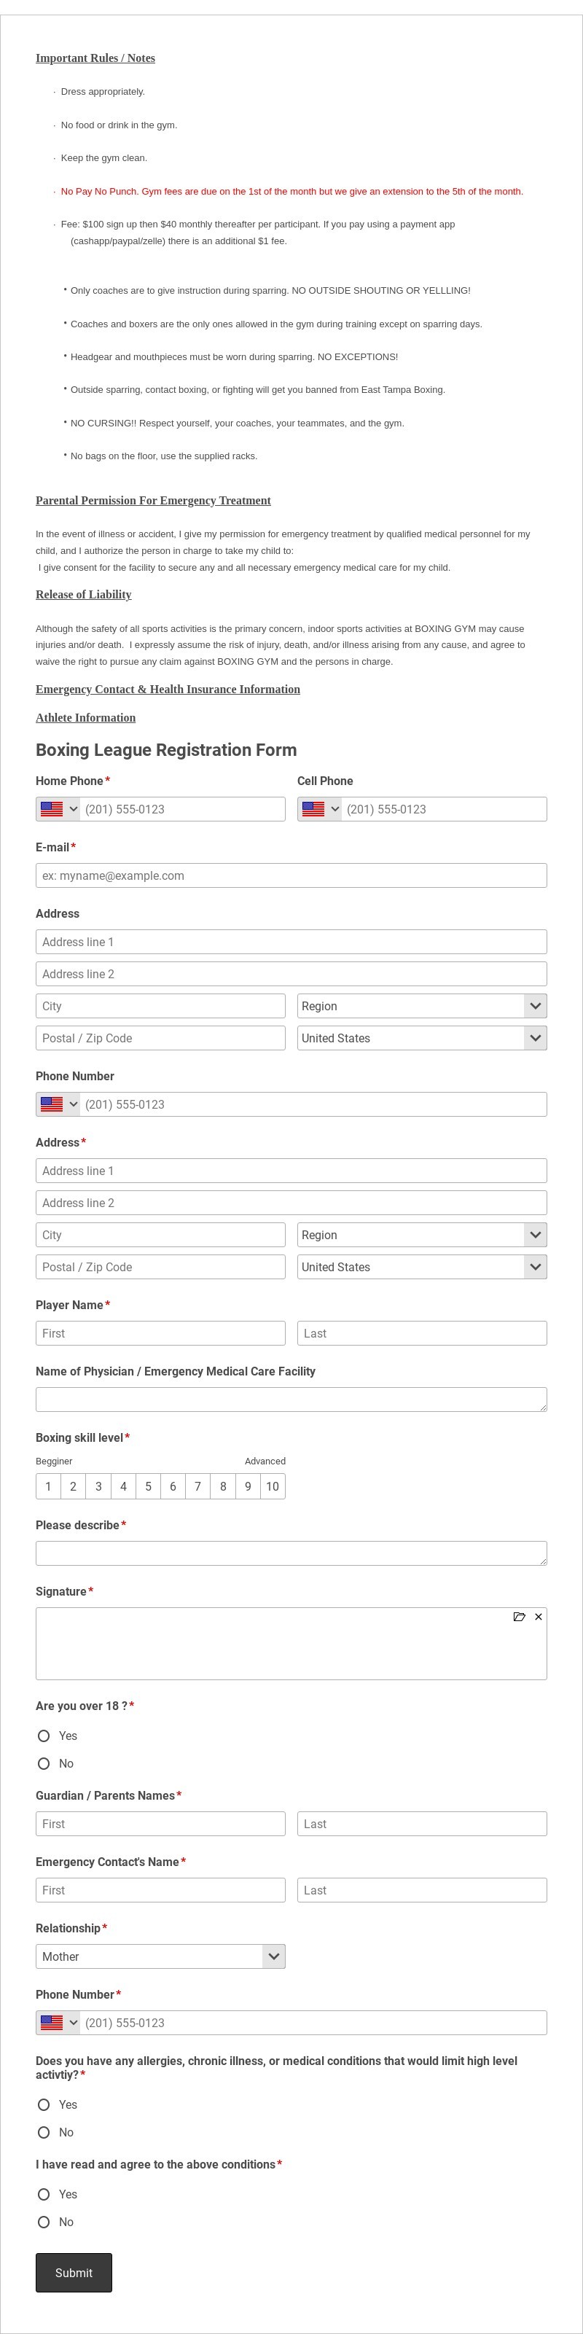Click the Cell Phone number field
Viewport: 583px width, 2334px height.
[x=445, y=809]
